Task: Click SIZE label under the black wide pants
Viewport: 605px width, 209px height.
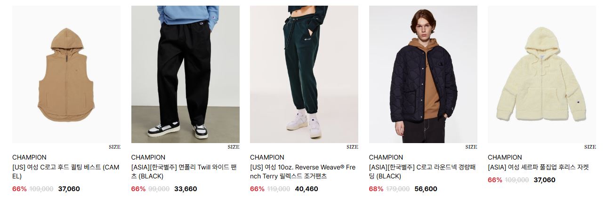Action: click(234, 147)
